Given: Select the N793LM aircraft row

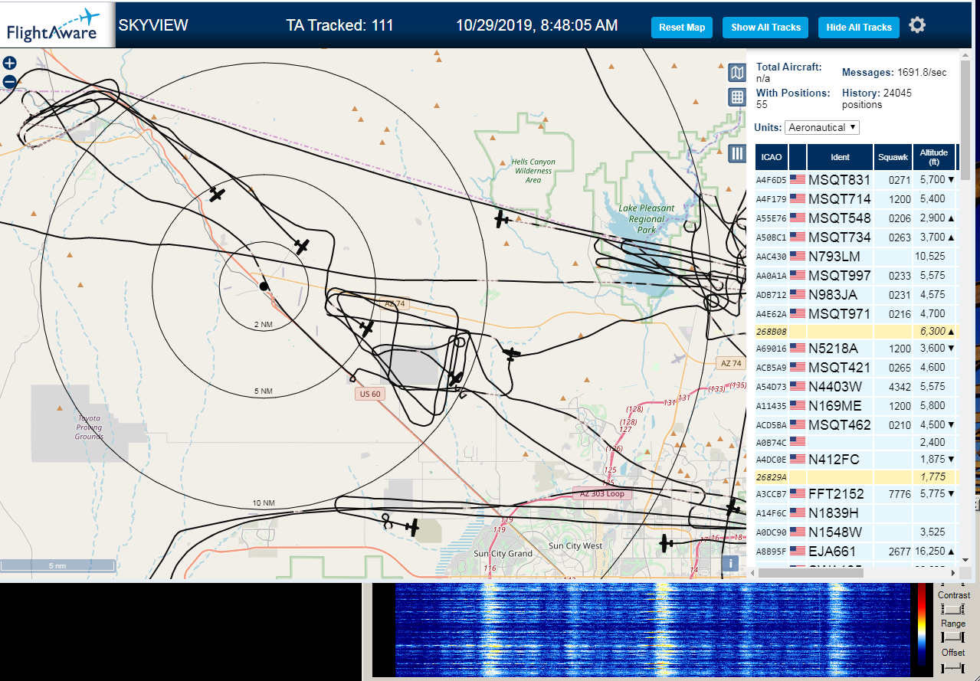Looking at the screenshot, I should pyautogui.click(x=856, y=257).
